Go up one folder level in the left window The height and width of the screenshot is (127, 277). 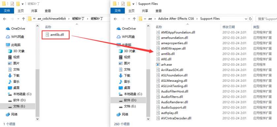click(x=23, y=19)
